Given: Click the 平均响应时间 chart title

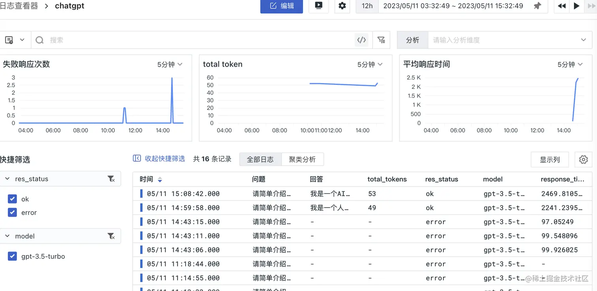Looking at the screenshot, I should [x=426, y=64].
